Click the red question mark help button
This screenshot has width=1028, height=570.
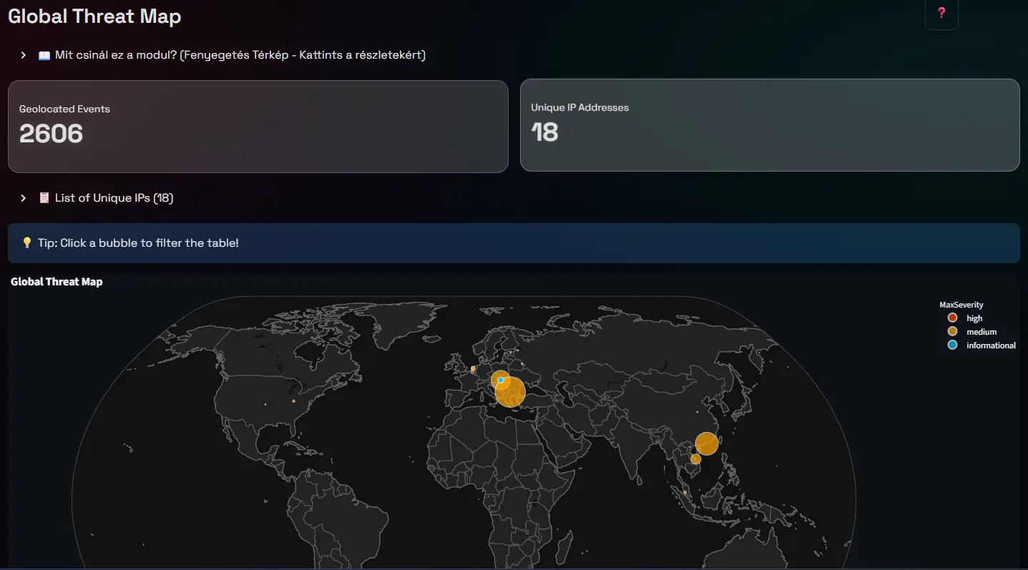pos(941,13)
